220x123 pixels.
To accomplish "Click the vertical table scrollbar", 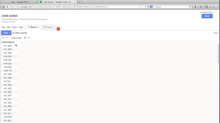I will [218, 54].
